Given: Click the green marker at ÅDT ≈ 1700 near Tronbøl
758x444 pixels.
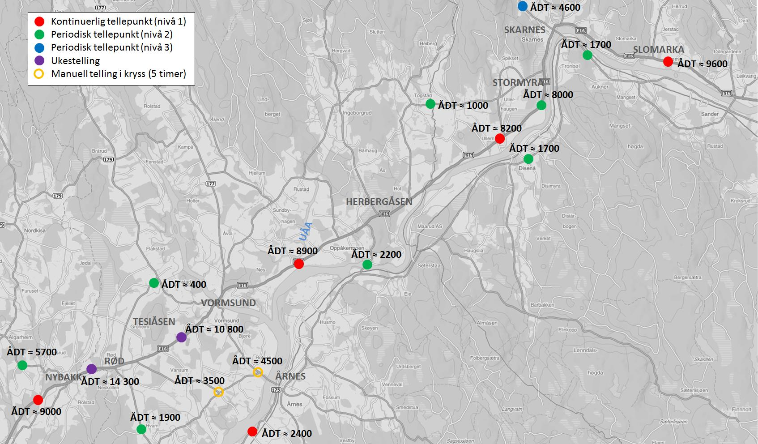Looking at the screenshot, I should 588,55.
